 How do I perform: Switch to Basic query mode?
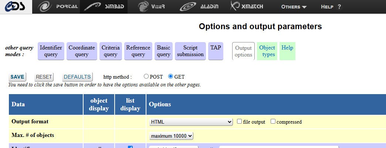click(164, 51)
